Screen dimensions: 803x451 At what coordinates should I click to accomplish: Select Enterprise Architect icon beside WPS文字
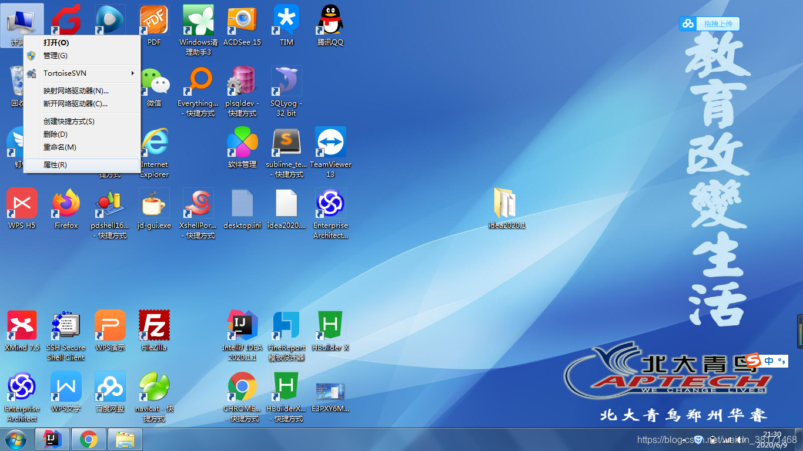pos(22,387)
